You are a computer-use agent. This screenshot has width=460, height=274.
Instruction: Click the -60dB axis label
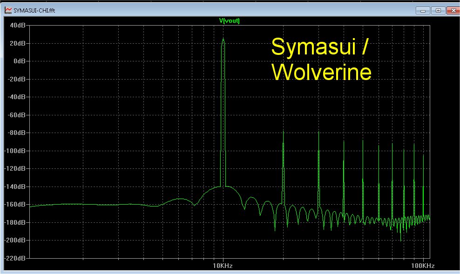(x=16, y=115)
